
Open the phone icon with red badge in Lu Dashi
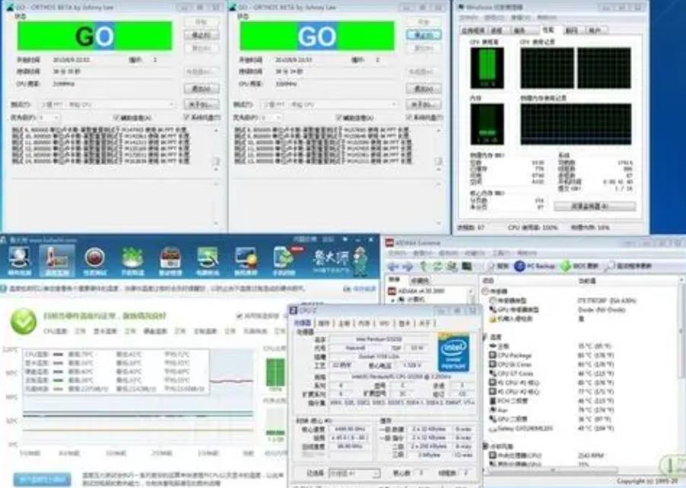(x=284, y=260)
